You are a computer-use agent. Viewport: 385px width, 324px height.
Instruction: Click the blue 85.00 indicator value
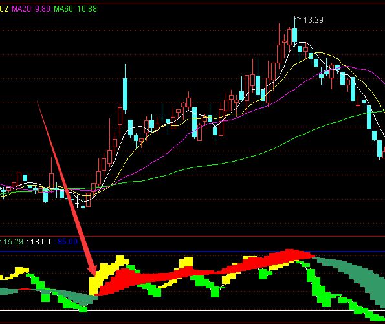point(67,242)
